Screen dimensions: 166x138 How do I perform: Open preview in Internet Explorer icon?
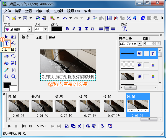(x=143, y=18)
